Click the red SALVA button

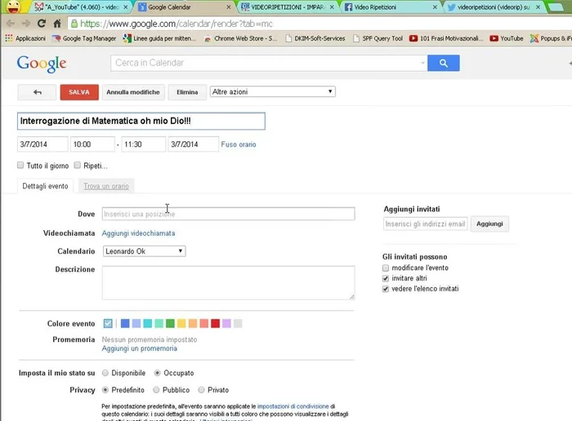tap(79, 92)
